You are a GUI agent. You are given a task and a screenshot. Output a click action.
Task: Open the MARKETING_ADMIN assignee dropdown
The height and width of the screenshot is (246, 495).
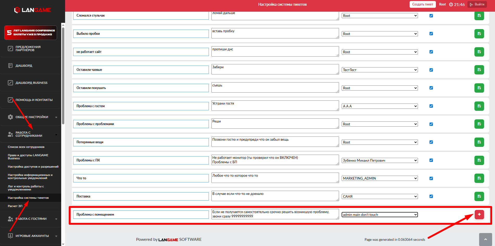pyautogui.click(x=380, y=178)
